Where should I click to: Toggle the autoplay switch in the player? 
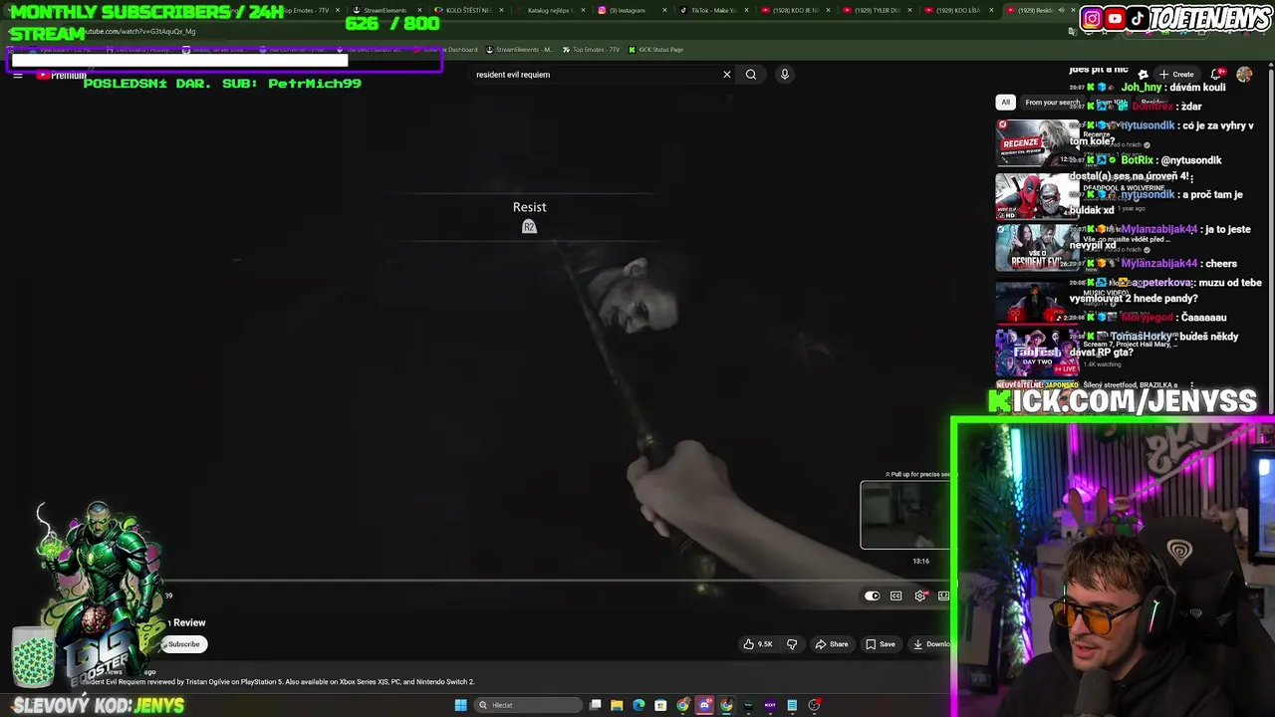coord(873,597)
